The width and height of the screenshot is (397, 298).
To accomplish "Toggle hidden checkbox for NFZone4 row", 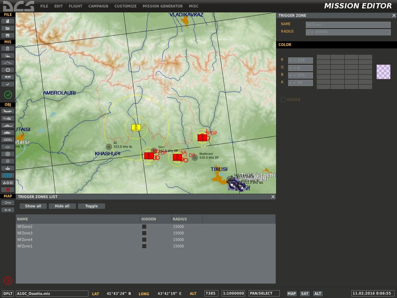I will tap(144, 240).
